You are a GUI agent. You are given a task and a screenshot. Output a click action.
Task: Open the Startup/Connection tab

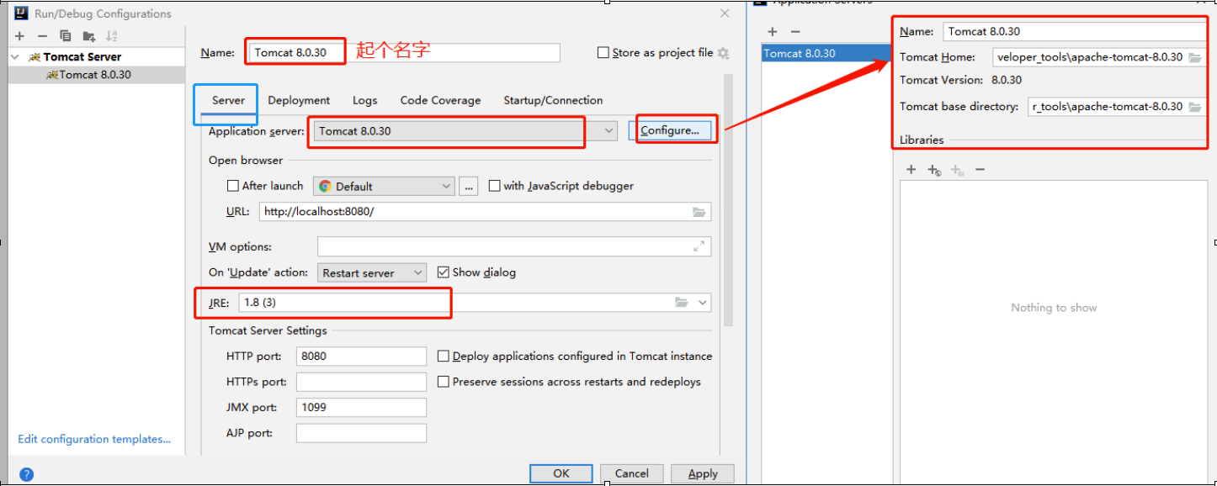(553, 100)
